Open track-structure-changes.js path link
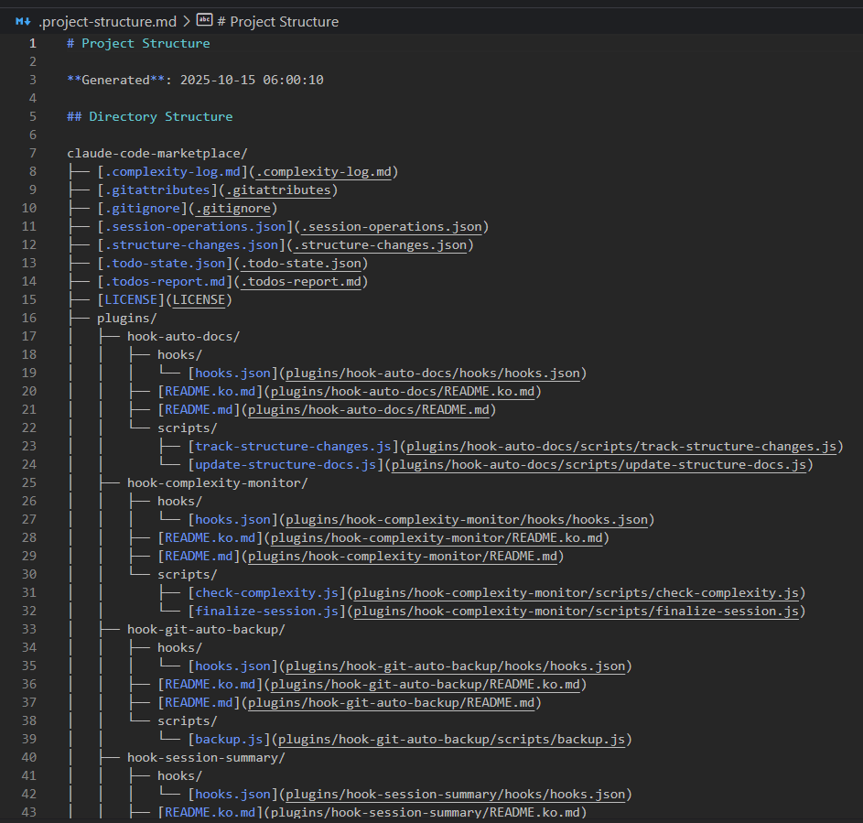Viewport: 863px width, 823px height. pos(621,446)
